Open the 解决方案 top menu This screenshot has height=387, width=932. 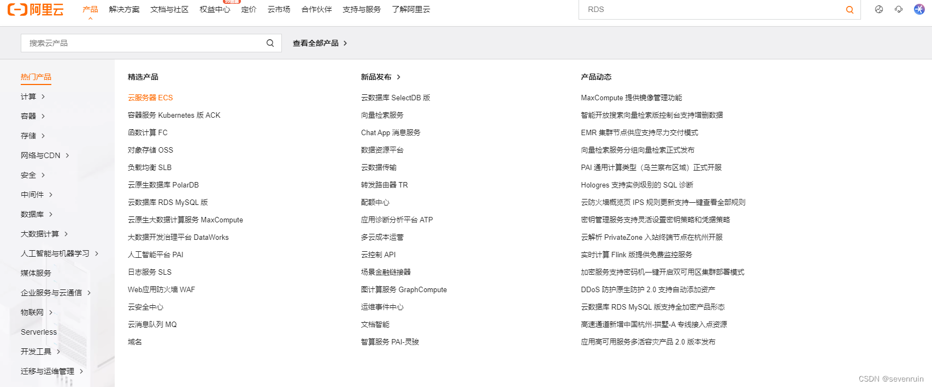point(124,9)
